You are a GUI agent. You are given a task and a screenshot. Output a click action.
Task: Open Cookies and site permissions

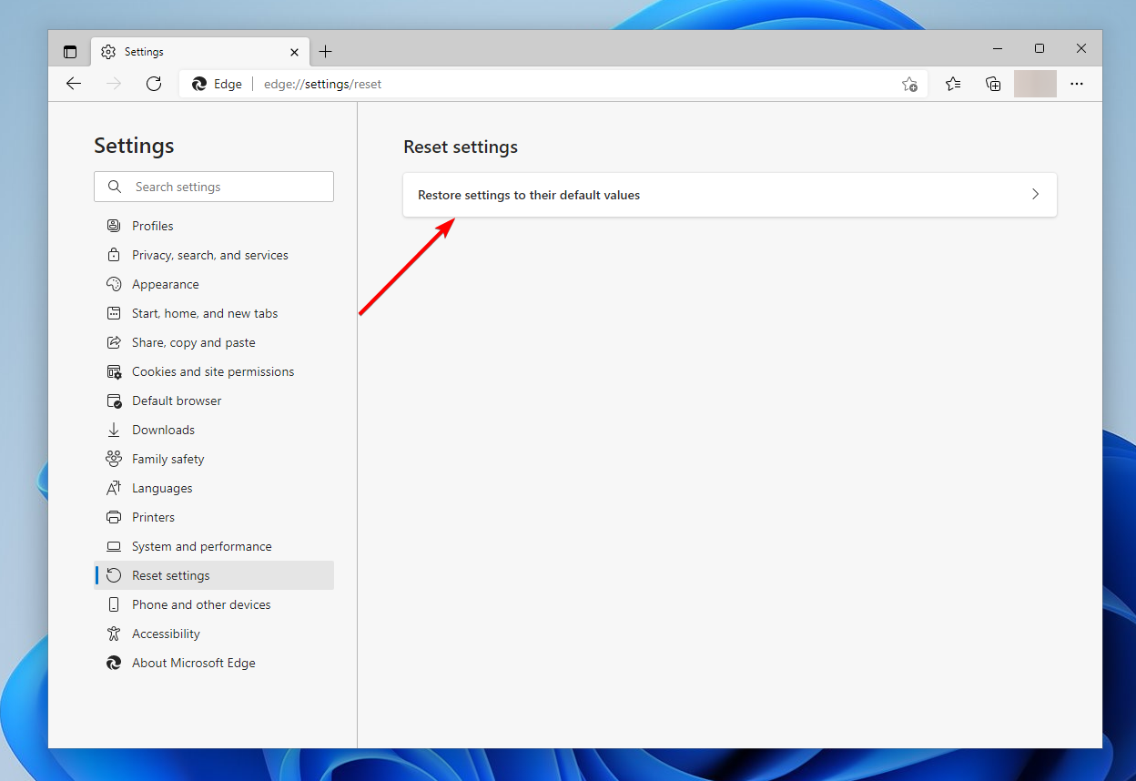tap(214, 371)
